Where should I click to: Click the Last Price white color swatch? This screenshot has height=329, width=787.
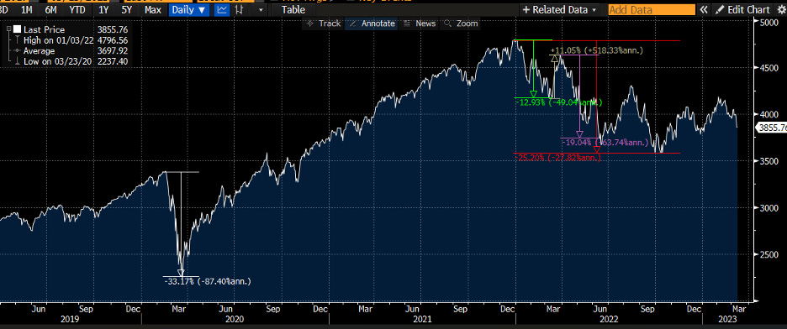pyautogui.click(x=17, y=30)
